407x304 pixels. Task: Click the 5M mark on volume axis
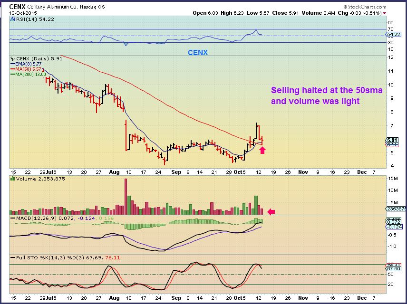(394, 203)
